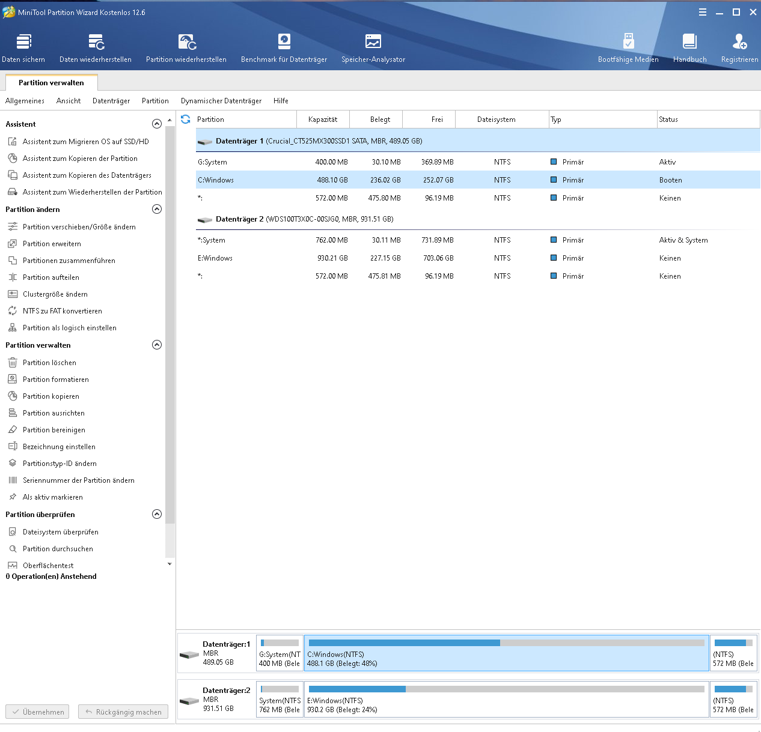Start Benchmark für Datenträger
Screen dimensions: 761x732
coord(284,48)
